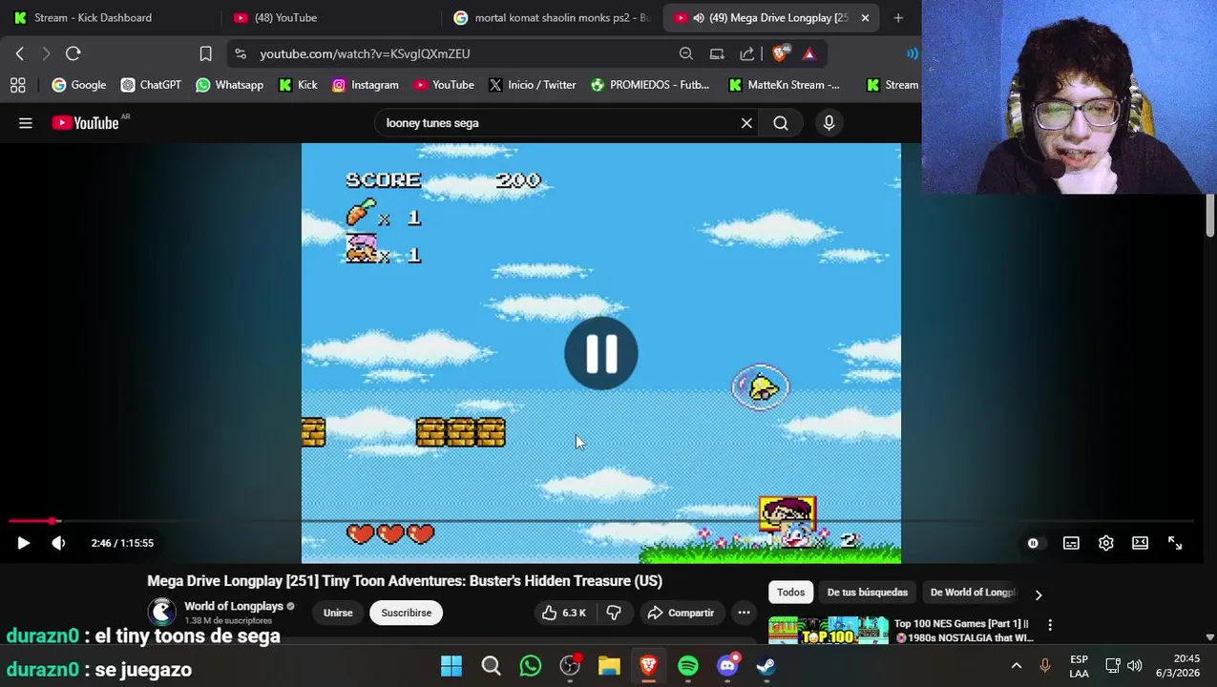Click the install app icon in address bar
This screenshot has height=687, width=1217.
717,53
